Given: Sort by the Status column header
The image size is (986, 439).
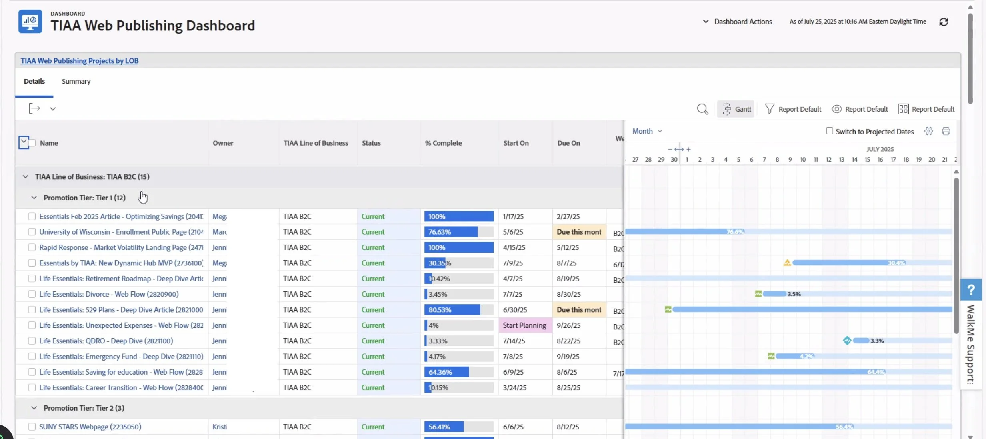Looking at the screenshot, I should (371, 143).
